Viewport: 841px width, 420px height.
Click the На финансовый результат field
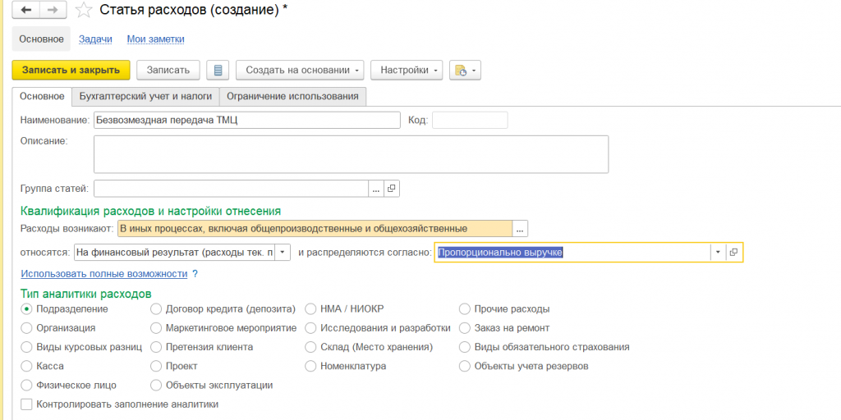tap(174, 253)
